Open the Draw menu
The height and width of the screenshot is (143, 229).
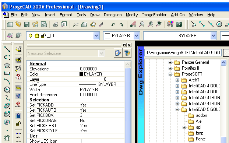95,15
